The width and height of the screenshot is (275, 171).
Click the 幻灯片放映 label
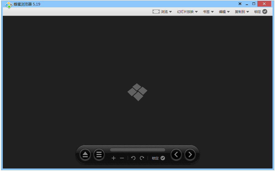point(185,12)
